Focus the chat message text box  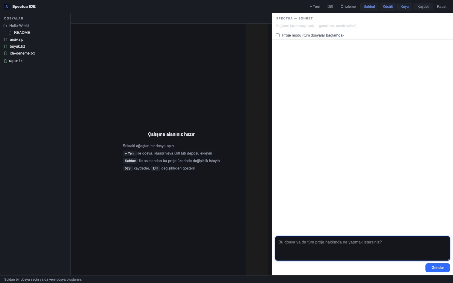(x=363, y=248)
